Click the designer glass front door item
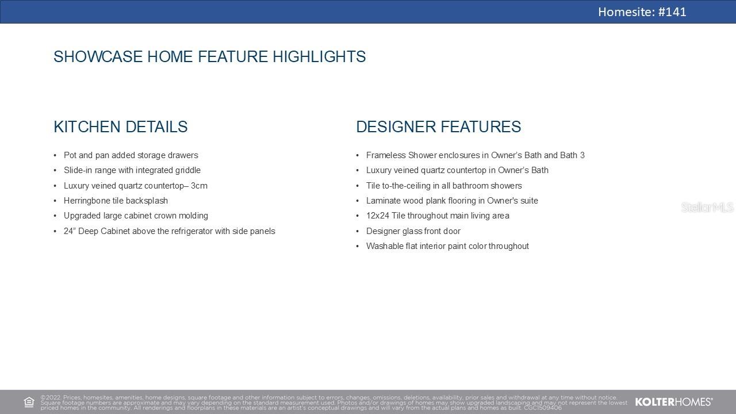This screenshot has height=414, width=736. point(413,231)
